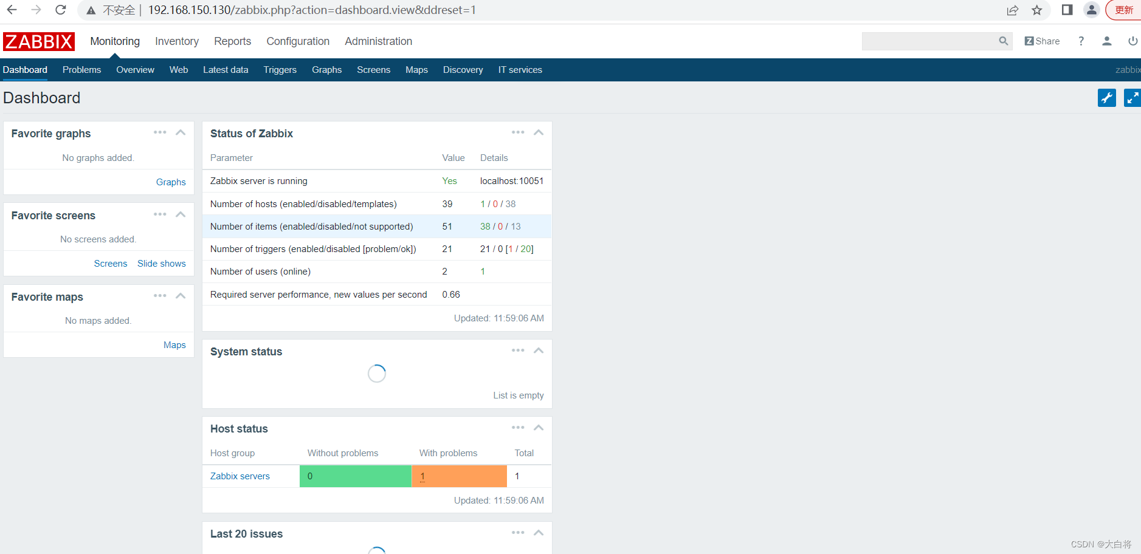Open Favorite maps widget menu dots

click(x=160, y=296)
